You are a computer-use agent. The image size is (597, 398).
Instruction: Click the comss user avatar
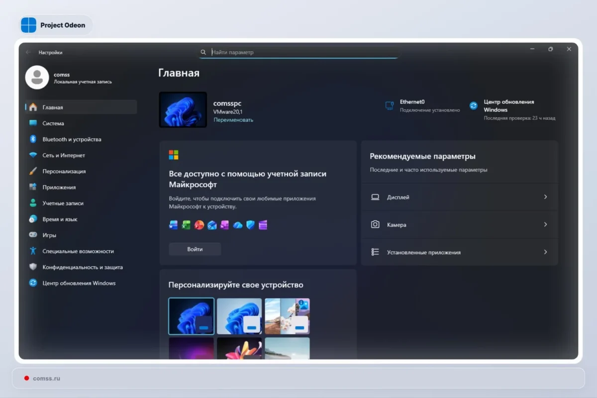pyautogui.click(x=37, y=77)
